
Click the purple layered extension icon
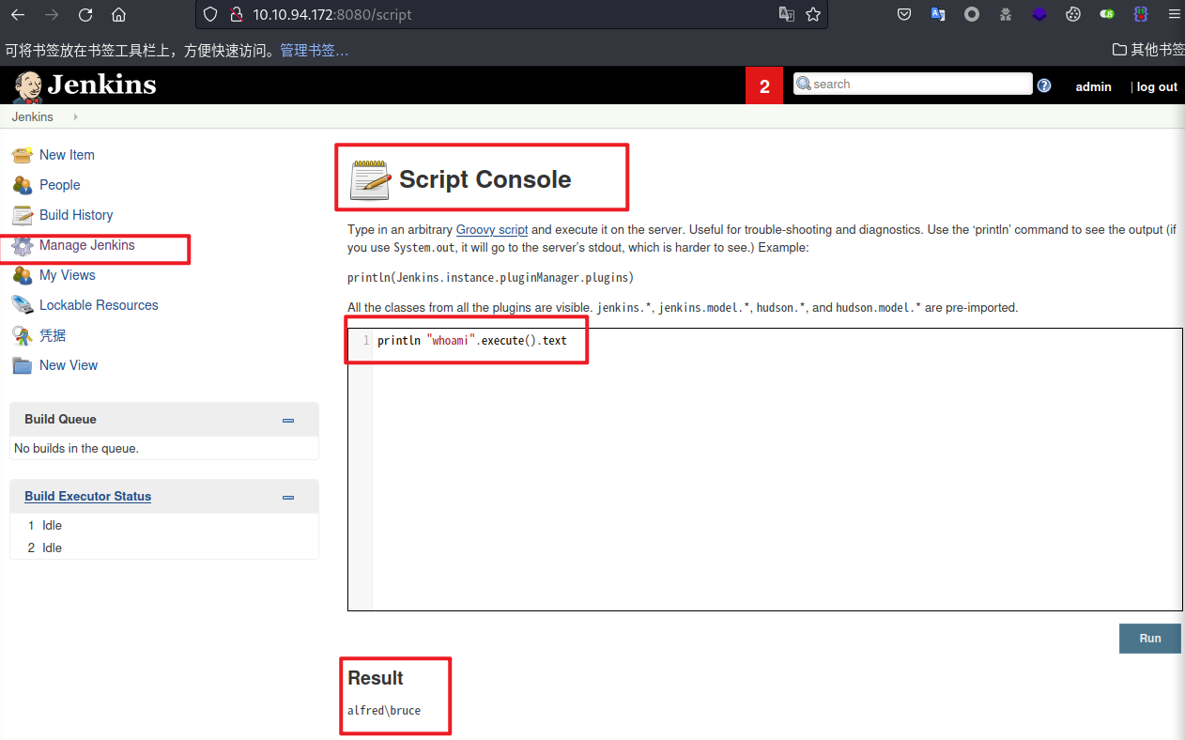tap(1039, 14)
